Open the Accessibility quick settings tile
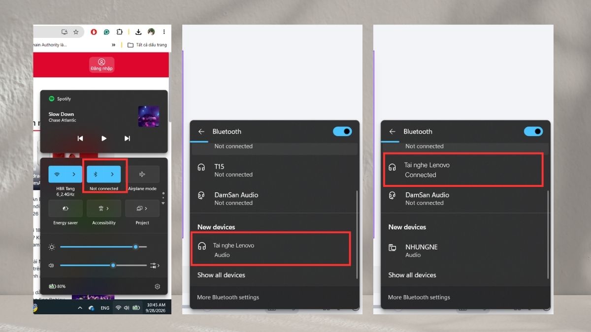Image resolution: width=591 pixels, height=332 pixels. 104,209
